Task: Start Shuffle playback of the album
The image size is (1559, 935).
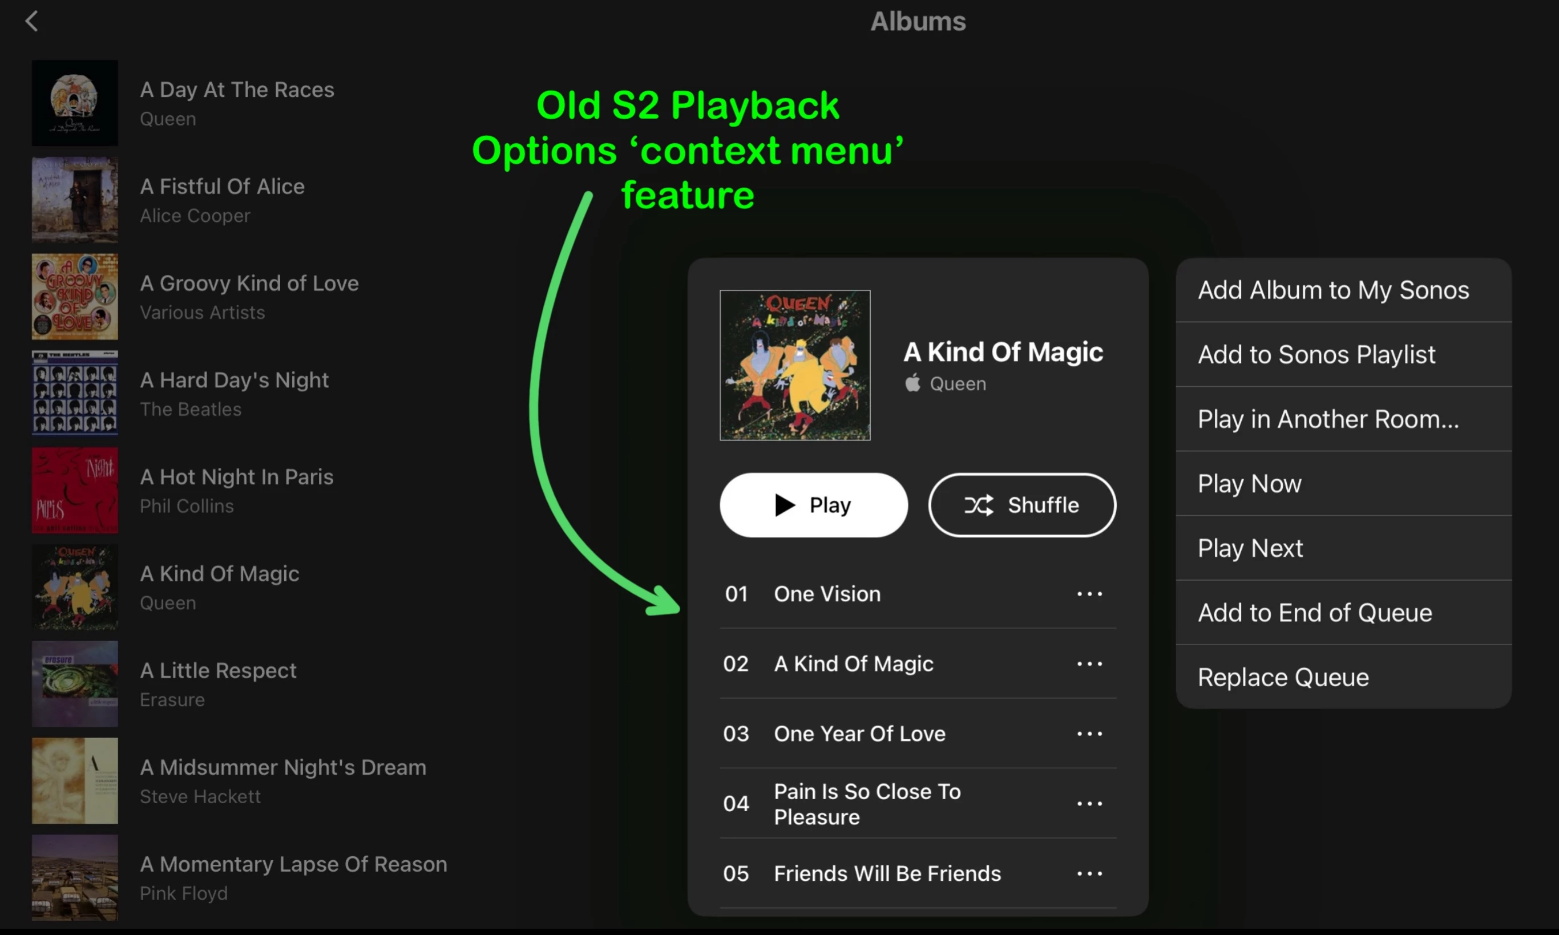Action: point(1021,505)
